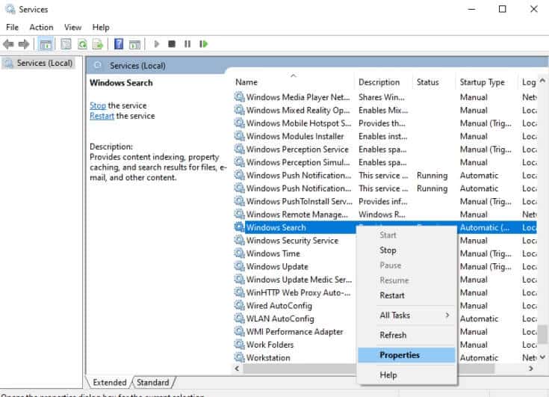This screenshot has height=397, width=549.
Task: Click the Pause Service toolbar icon
Action: 187,44
